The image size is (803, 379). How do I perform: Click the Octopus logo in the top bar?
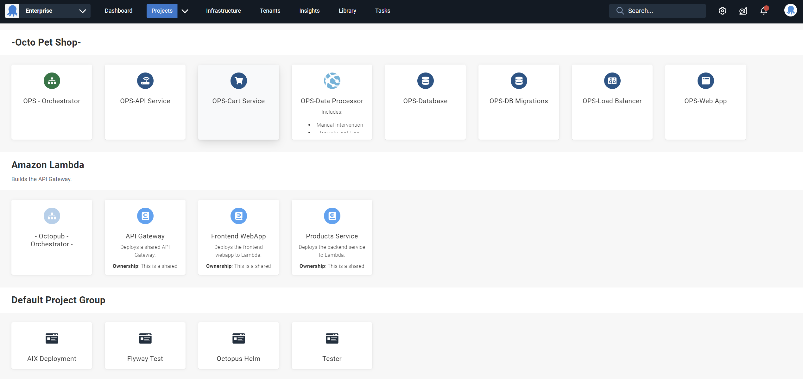click(12, 10)
